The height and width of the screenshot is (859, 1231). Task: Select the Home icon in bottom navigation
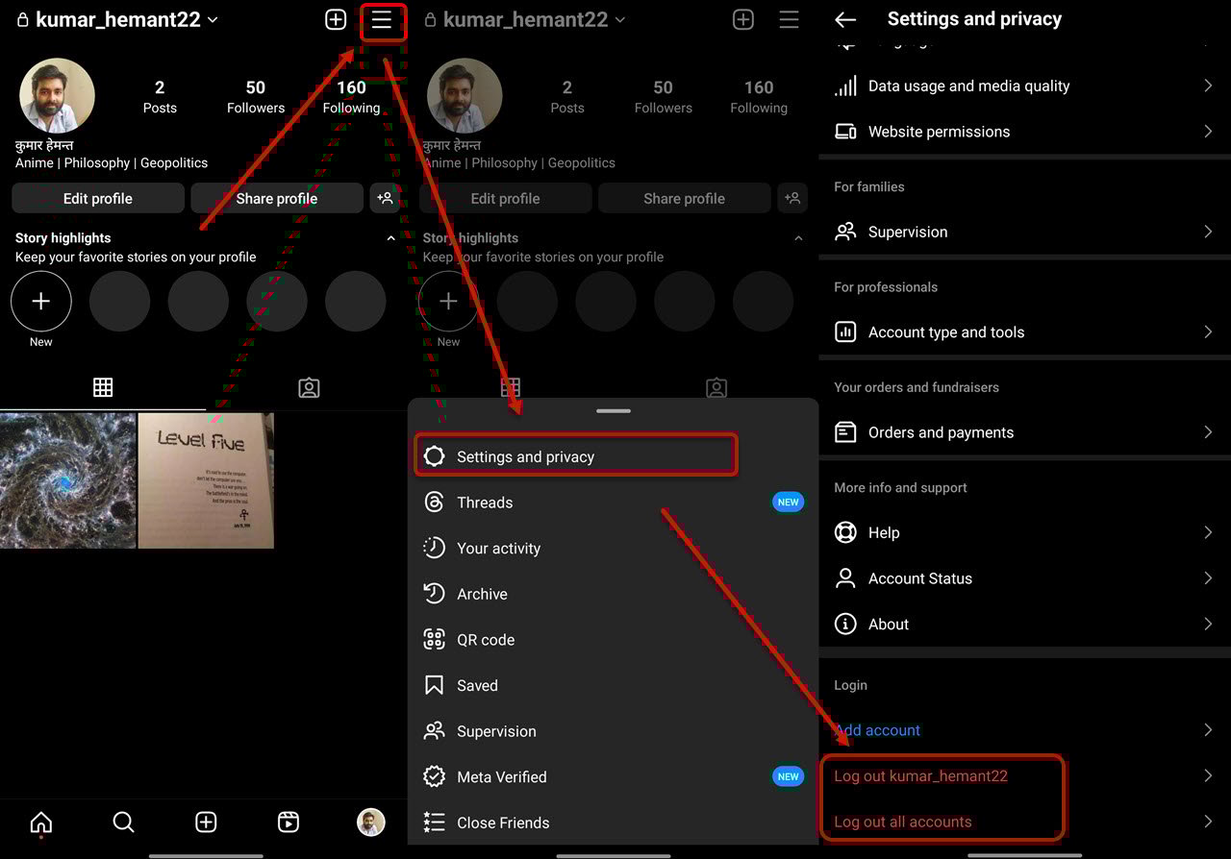(40, 822)
